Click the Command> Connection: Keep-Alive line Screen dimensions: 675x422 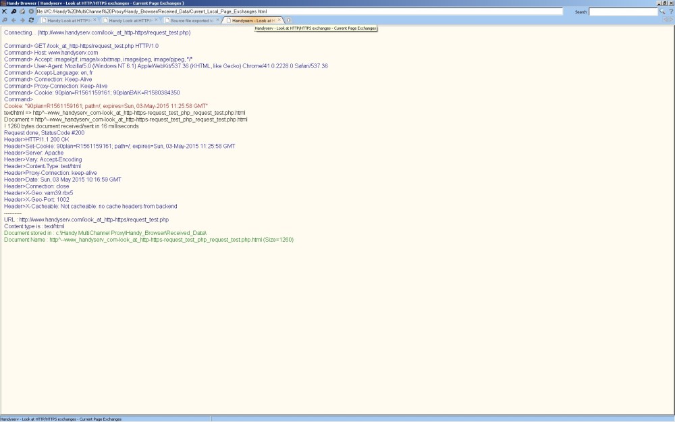(48, 80)
